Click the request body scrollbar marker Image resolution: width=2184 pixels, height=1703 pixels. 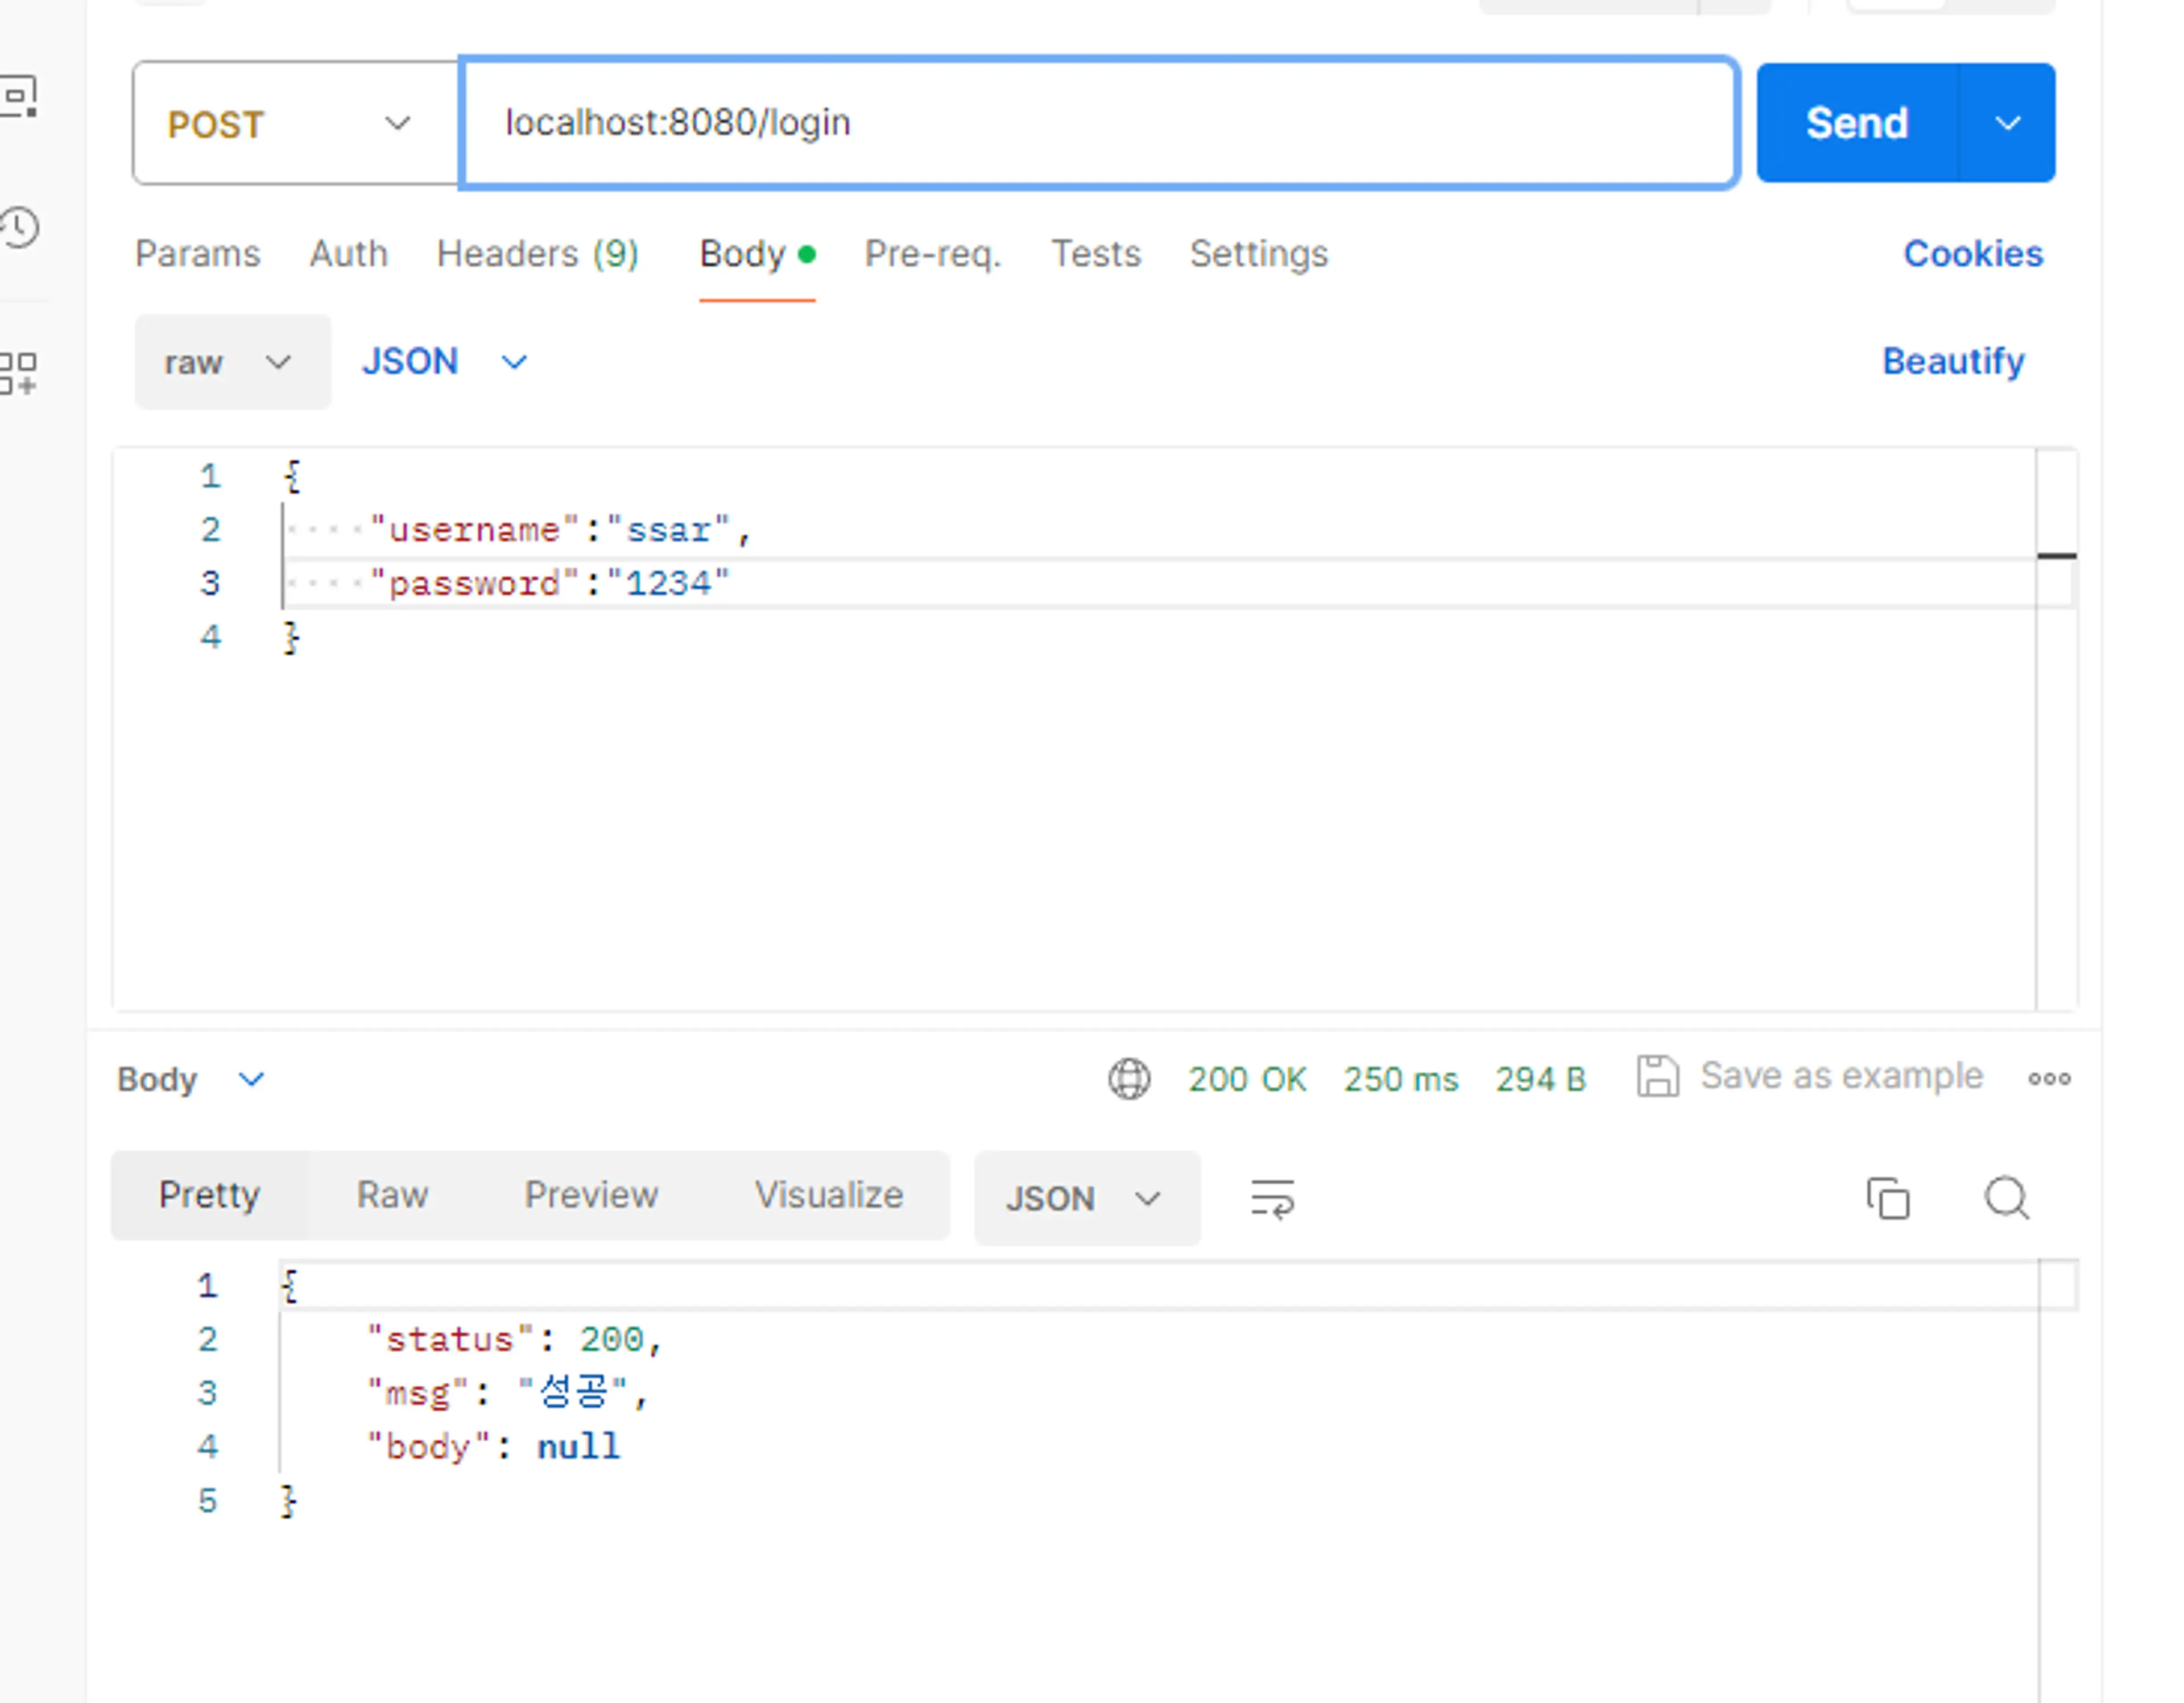click(2056, 556)
